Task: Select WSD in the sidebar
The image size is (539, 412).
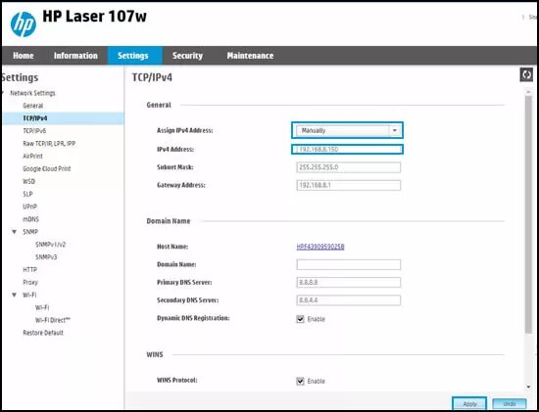Action: [x=28, y=182]
